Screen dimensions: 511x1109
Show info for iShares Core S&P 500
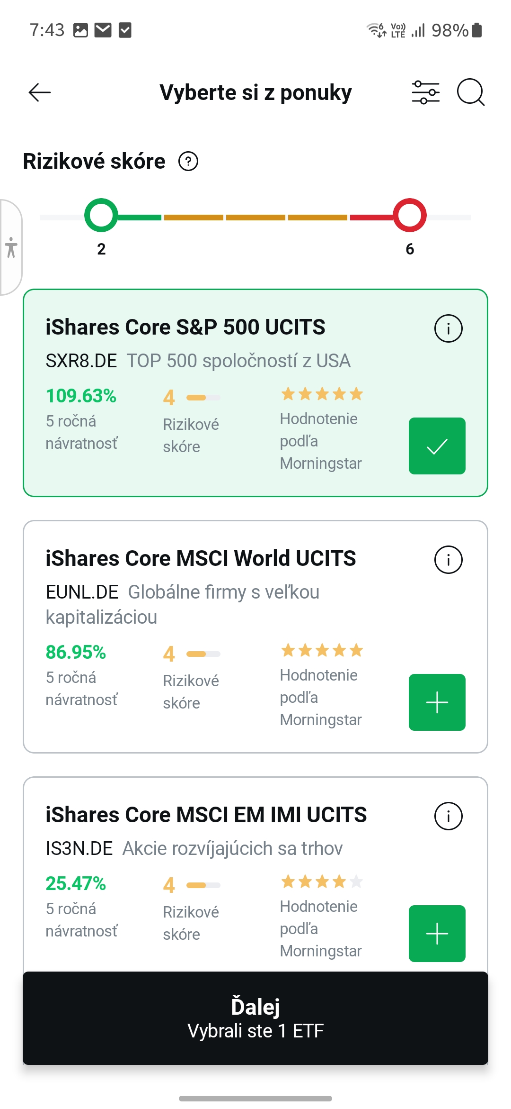pos(448,328)
